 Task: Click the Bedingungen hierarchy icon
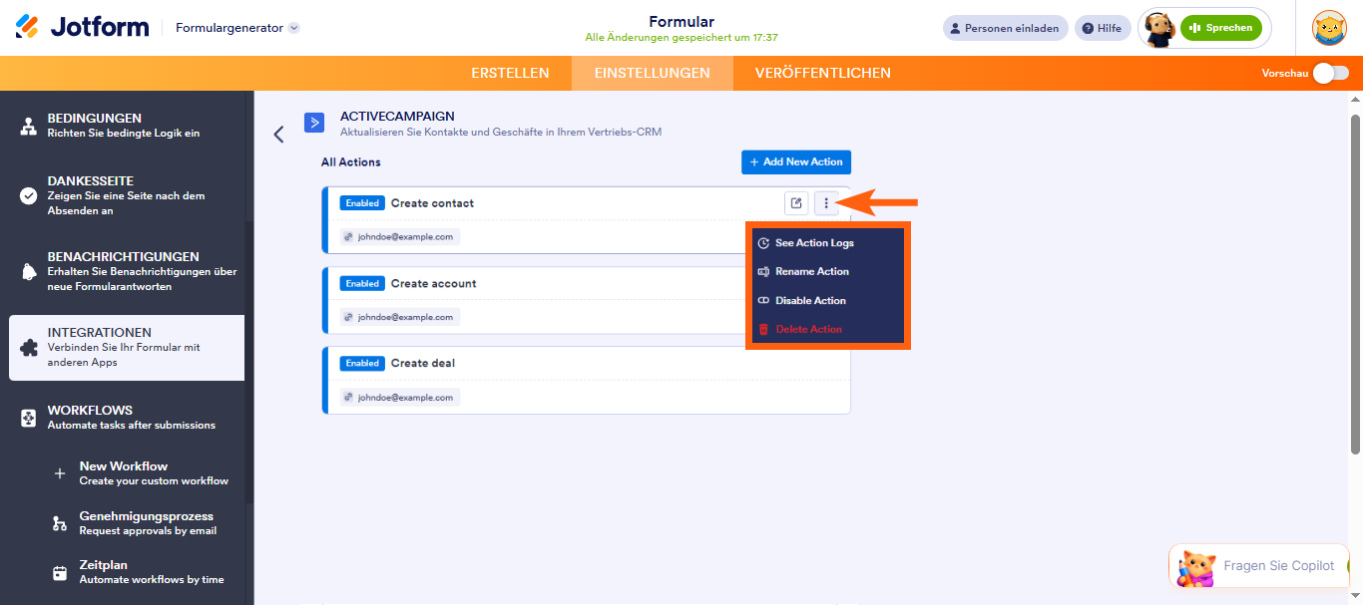coord(29,126)
